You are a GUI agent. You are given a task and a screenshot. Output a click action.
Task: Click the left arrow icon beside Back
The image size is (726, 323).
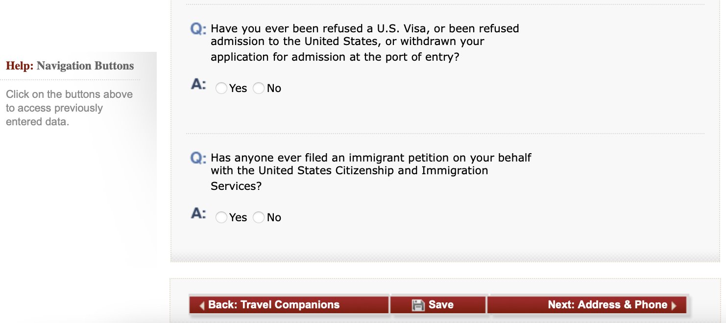(202, 305)
